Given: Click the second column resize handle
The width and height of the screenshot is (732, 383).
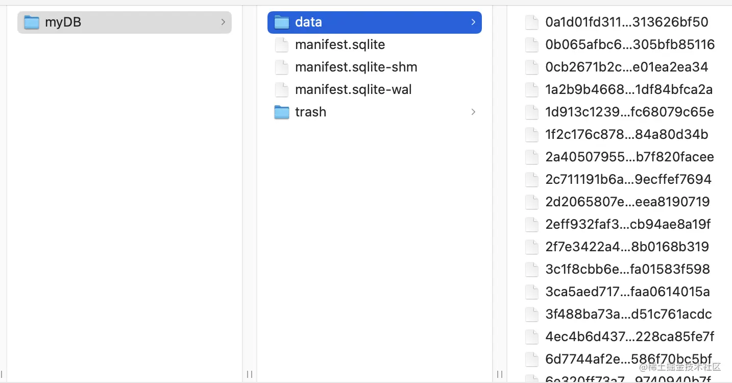Looking at the screenshot, I should [500, 374].
